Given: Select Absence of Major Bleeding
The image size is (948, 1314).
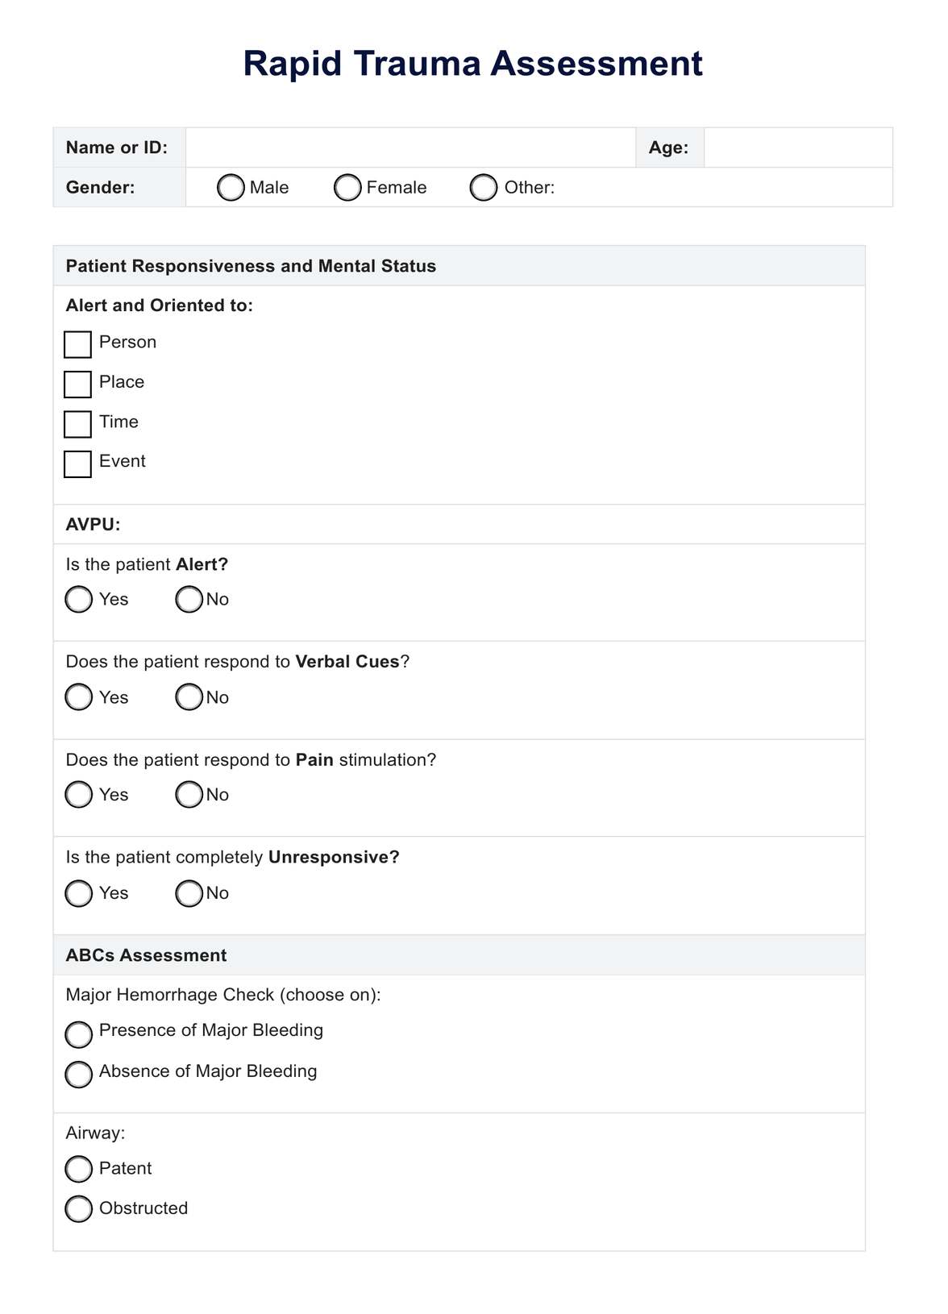Looking at the screenshot, I should (x=79, y=1075).
